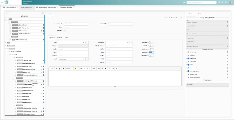Click the info icon next to App Color Theme
Image resolution: width=234 pixels, height=120 pixels.
227,26
